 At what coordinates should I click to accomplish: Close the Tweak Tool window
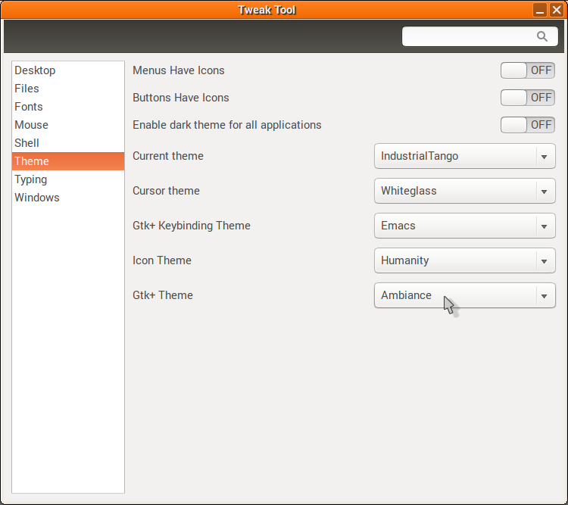click(x=556, y=10)
